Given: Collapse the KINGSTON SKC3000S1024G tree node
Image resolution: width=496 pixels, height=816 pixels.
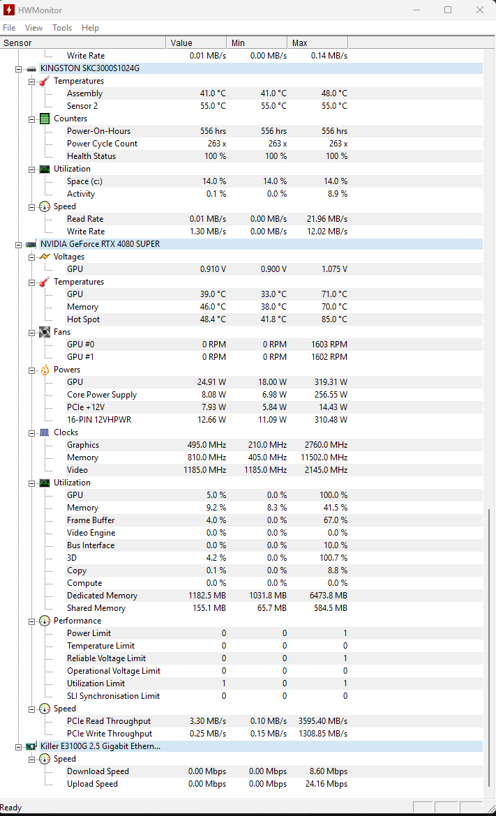Looking at the screenshot, I should pyautogui.click(x=18, y=68).
